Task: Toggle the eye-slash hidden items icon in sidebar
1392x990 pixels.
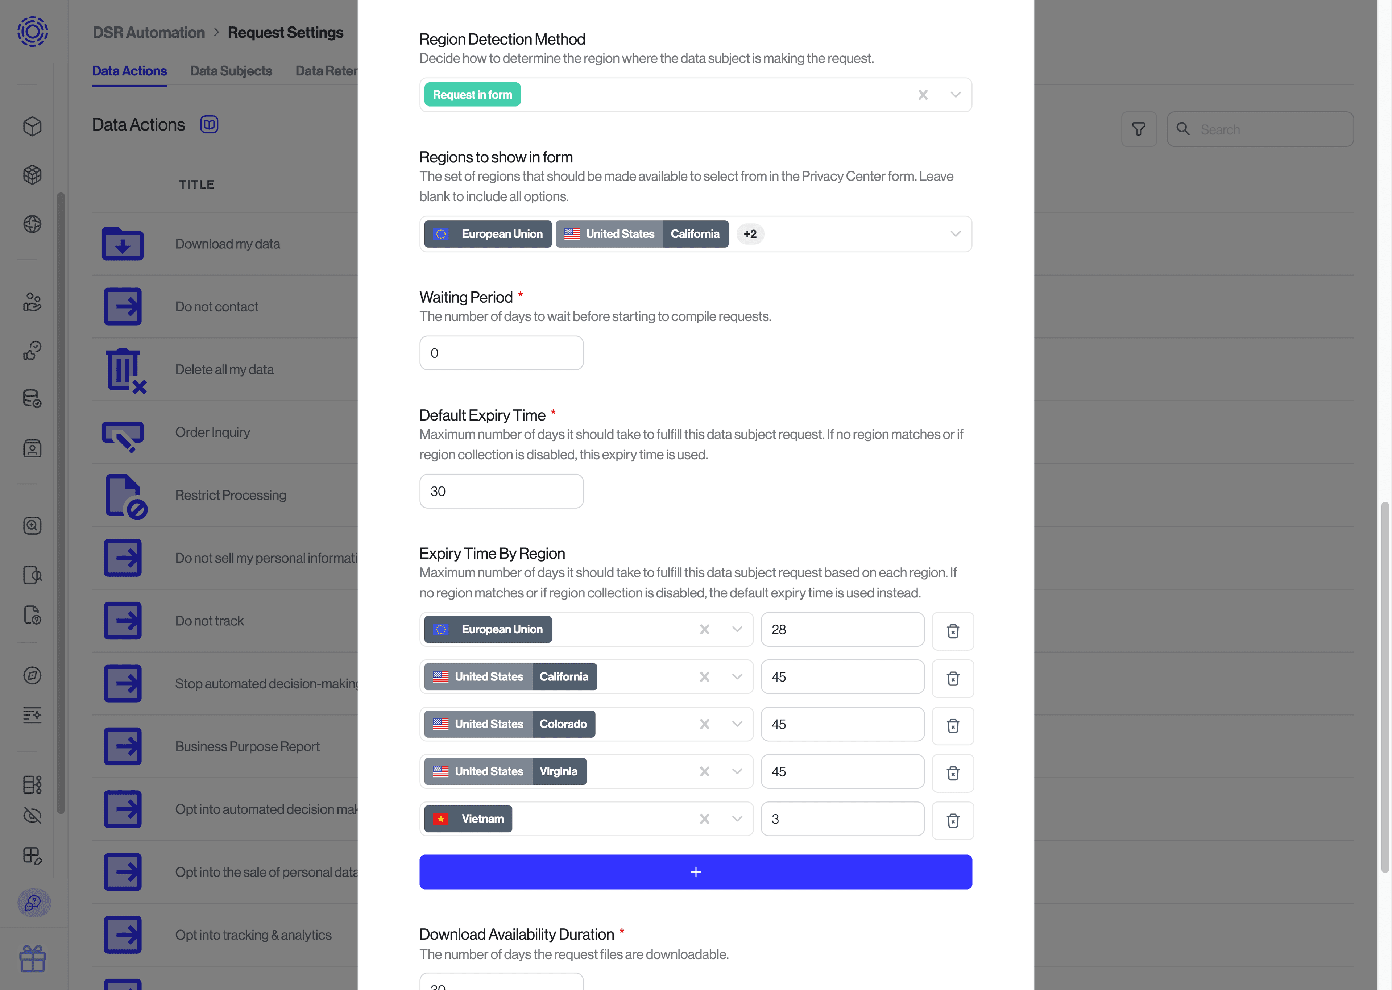Action: 32,815
